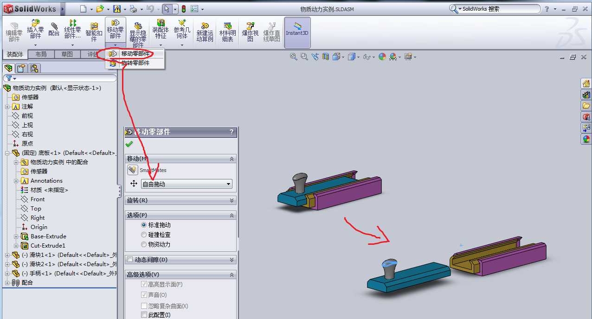This screenshot has width=592, height=319.
Task: Open File Explorer folder icon in task pane
Action: point(586,106)
